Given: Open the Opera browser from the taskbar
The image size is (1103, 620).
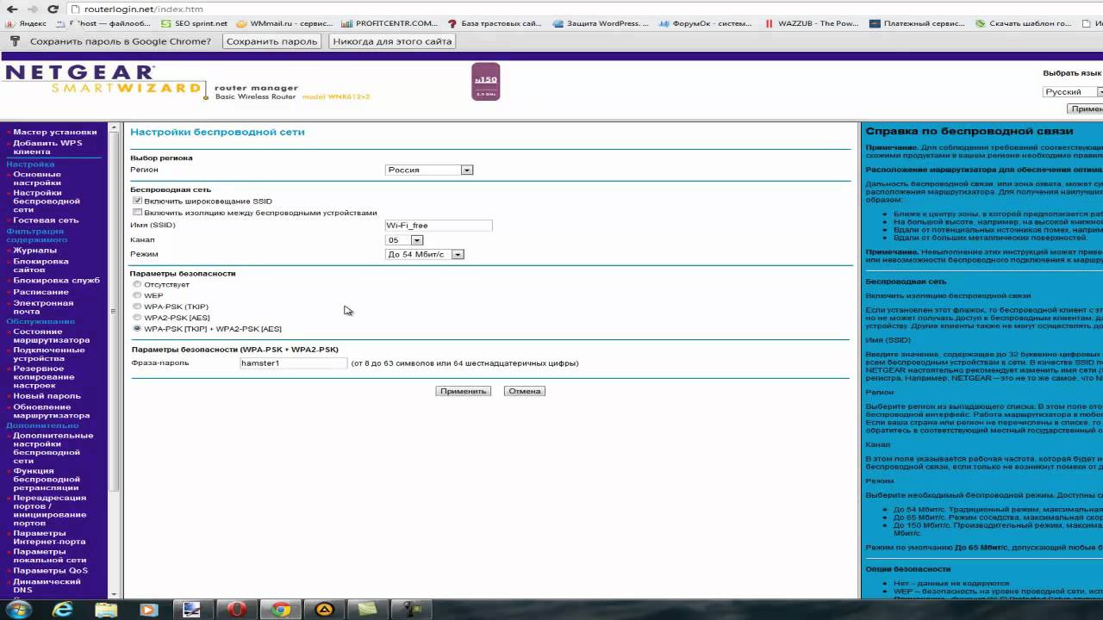Looking at the screenshot, I should coord(236,610).
